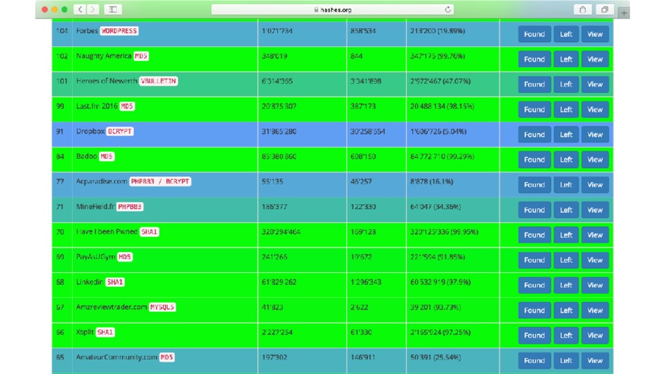Select the value 1'606'726 (5.04%)
The width and height of the screenshot is (666, 374).
(x=438, y=131)
